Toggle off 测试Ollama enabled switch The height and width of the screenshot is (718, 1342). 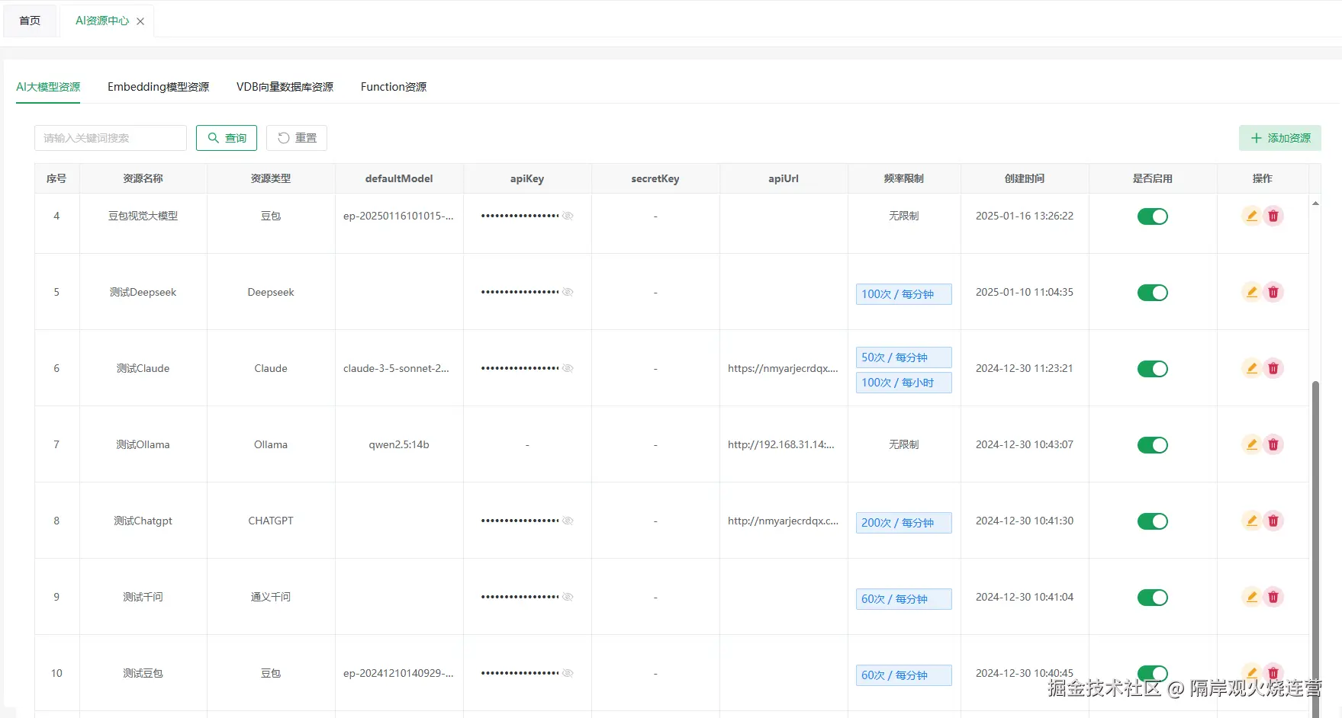click(1152, 445)
